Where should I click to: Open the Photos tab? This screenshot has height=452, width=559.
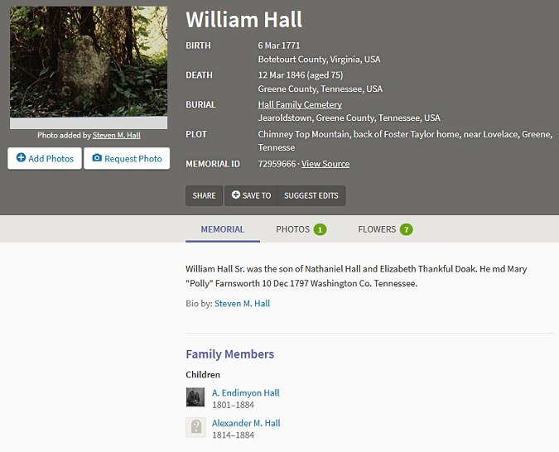(292, 229)
